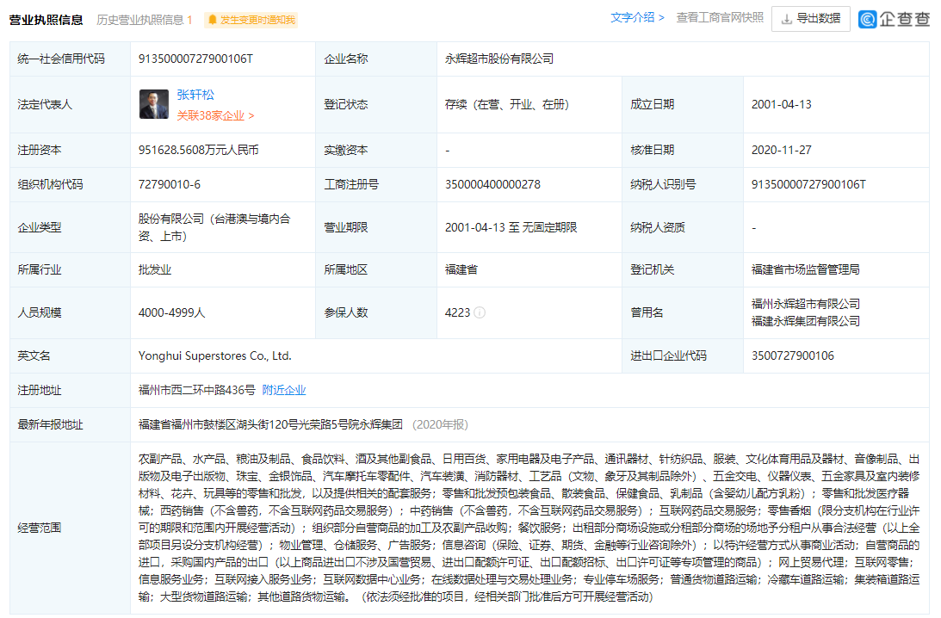Expand the 关联38家企业 associated companies list

[x=215, y=114]
